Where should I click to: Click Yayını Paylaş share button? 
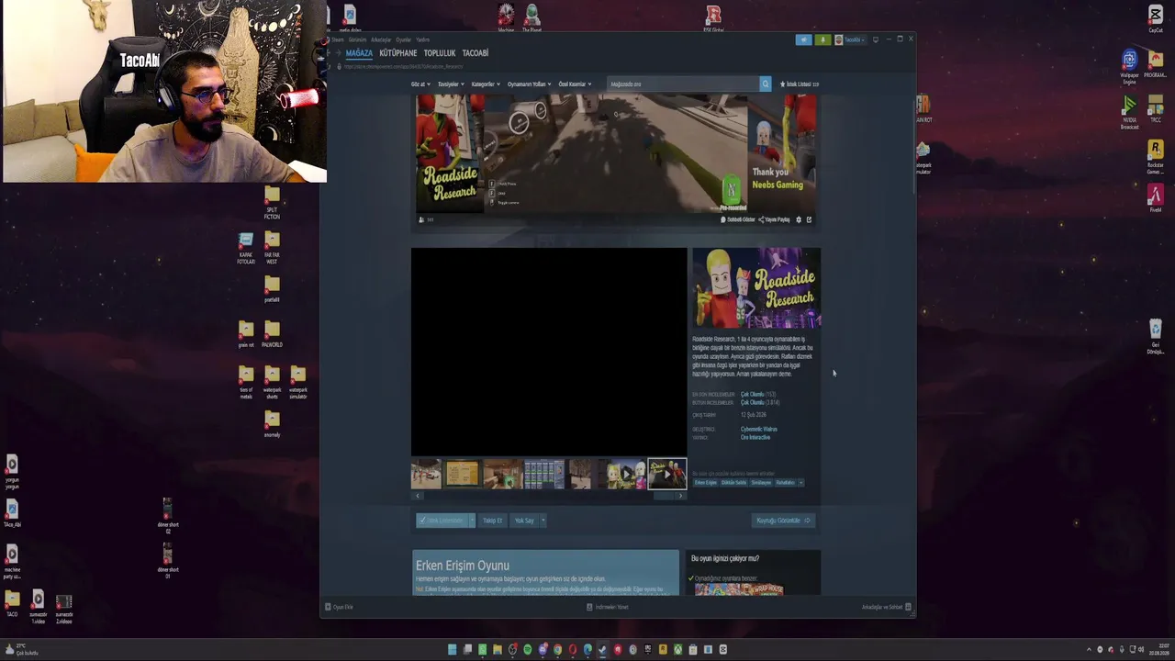tap(774, 219)
